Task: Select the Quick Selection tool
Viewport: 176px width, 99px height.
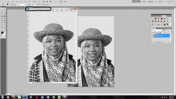Action: point(4,12)
